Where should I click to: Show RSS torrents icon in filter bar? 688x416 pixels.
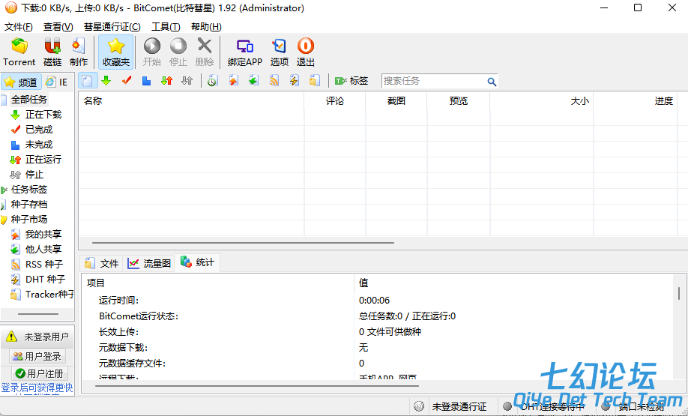[x=274, y=81]
